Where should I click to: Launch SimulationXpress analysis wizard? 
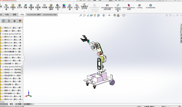107,7
